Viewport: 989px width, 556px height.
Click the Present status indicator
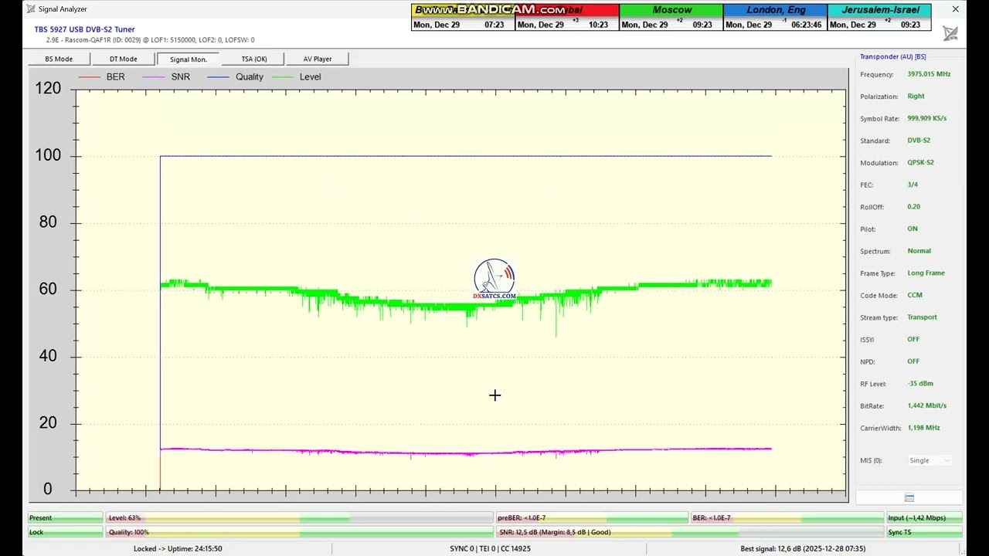(65, 518)
